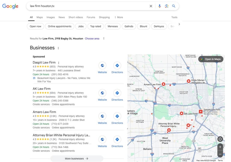Open Google Lens image search

pyautogui.click(x=167, y=6)
